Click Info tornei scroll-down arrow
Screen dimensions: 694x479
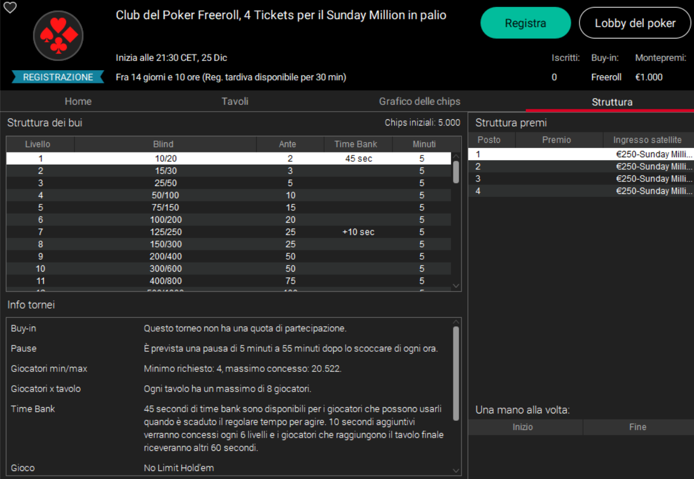point(456,470)
